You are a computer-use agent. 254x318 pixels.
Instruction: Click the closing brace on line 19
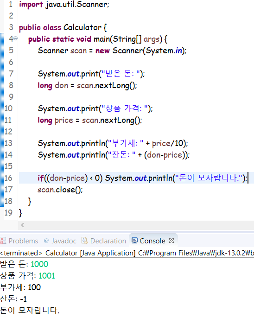[20, 213]
